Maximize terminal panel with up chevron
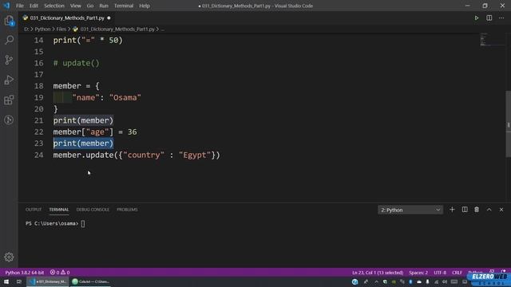 [489, 210]
